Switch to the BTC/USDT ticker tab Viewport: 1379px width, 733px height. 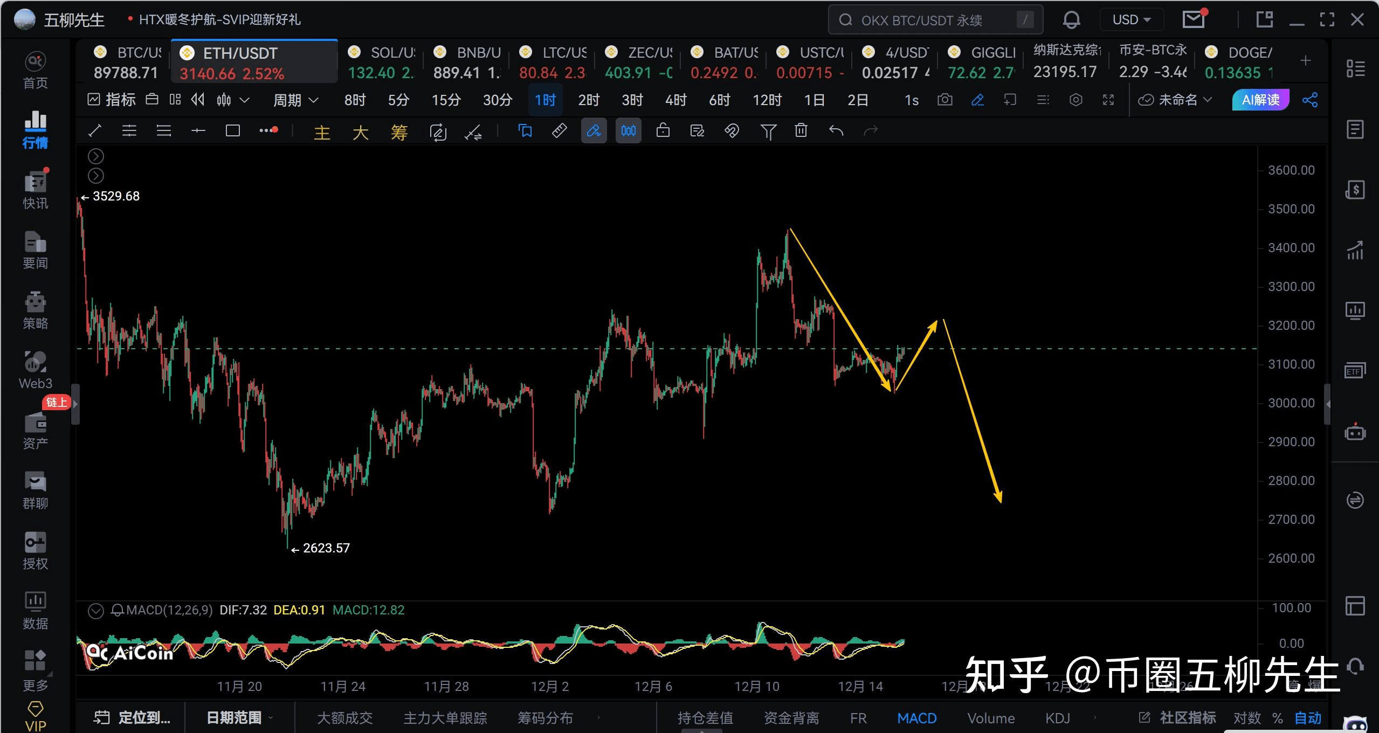(127, 62)
